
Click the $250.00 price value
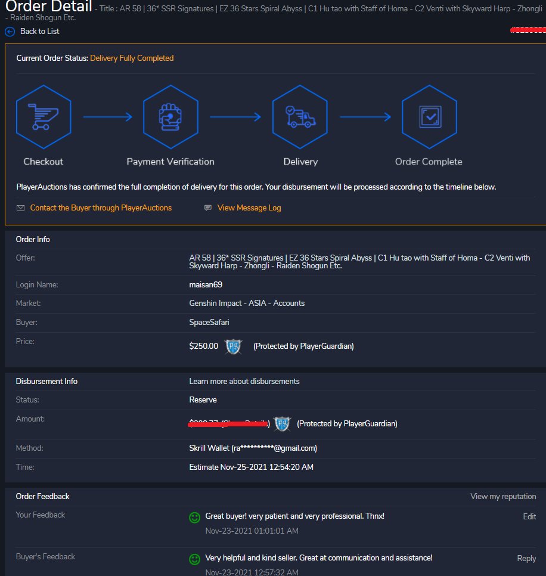[203, 346]
